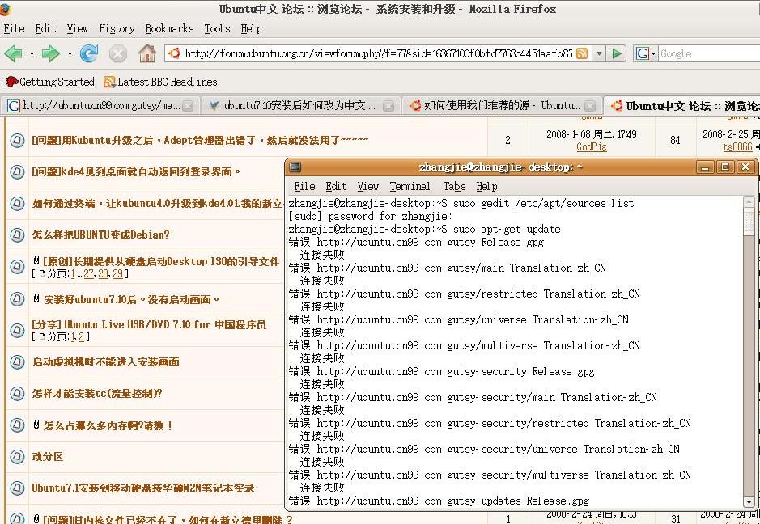Open the History menu in Firefox
Viewport: 760px width, 524px height.
point(117,29)
